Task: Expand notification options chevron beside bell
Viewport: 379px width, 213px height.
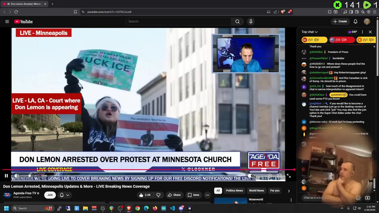Action: [68, 195]
